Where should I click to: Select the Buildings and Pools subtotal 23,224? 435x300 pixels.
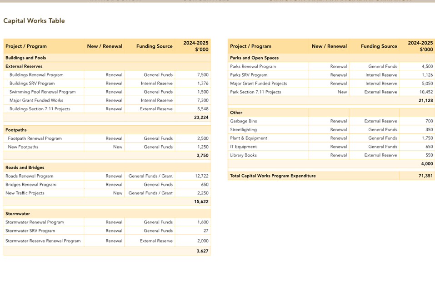pyautogui.click(x=201, y=118)
